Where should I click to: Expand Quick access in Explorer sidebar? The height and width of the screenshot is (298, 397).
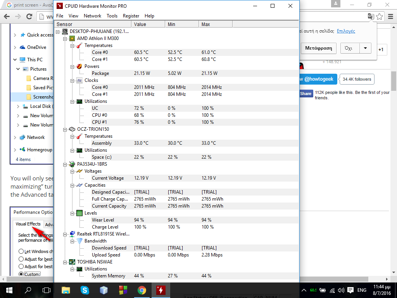(x=15, y=35)
